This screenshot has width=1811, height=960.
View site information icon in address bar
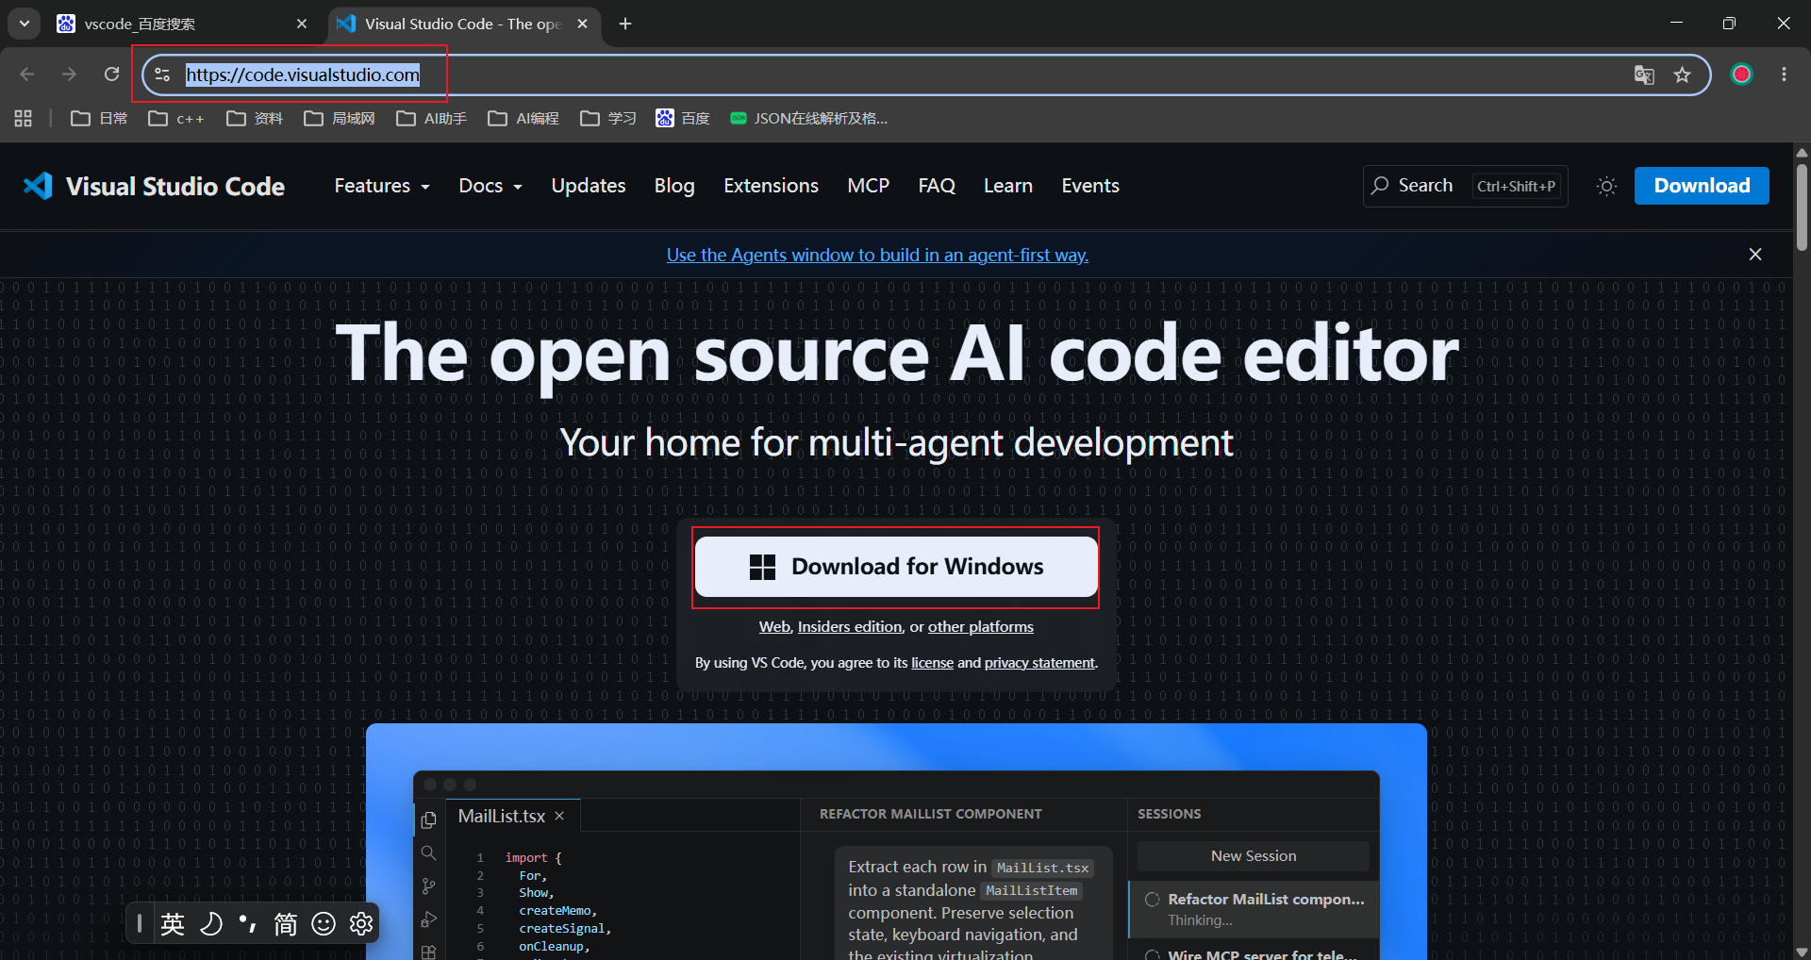point(162,74)
